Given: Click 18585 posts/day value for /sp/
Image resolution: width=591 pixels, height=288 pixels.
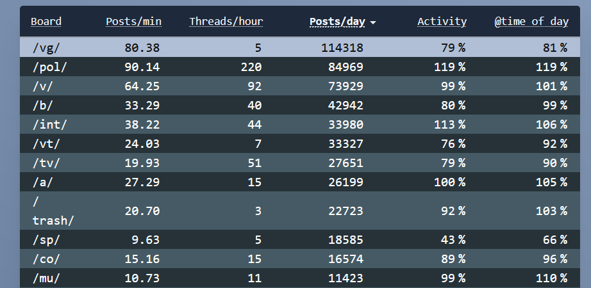Looking at the screenshot, I should tap(345, 240).
